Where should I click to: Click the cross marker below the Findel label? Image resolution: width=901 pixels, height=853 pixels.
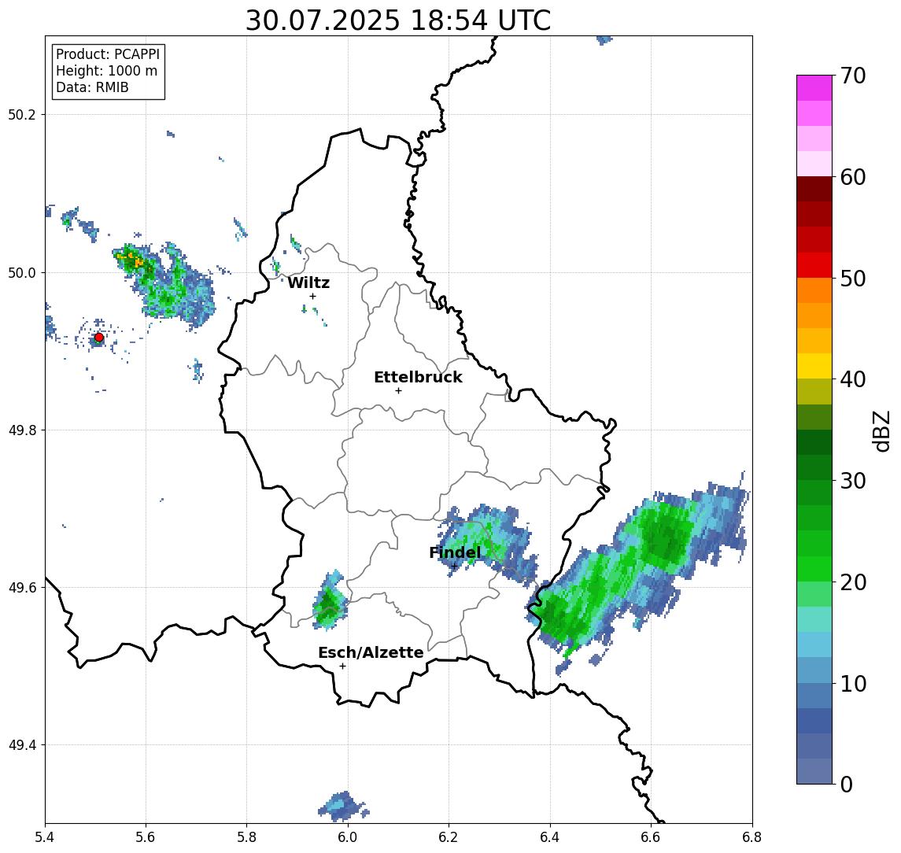(x=454, y=567)
